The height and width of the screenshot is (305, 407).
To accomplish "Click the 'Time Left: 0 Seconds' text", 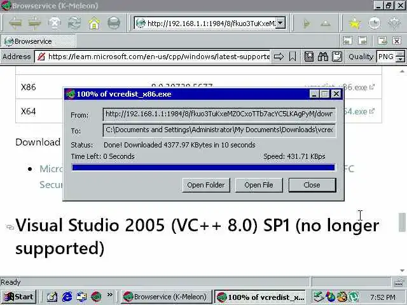I will click(103, 156).
